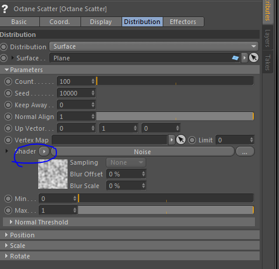Toggle the Distribution animation dot
The image size is (279, 269).
coord(4,47)
